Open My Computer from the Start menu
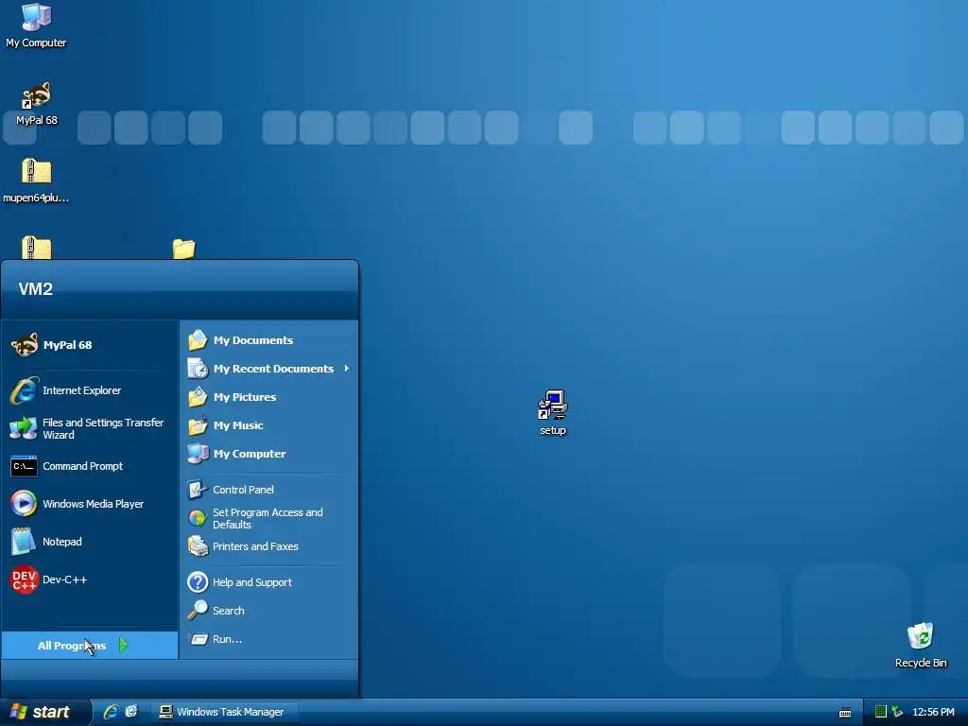The width and height of the screenshot is (968, 726). 269,454
